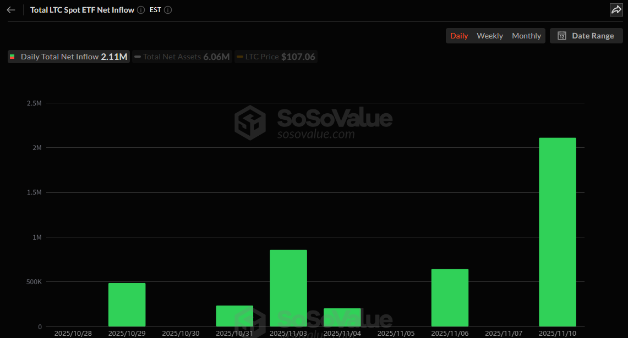
Task: Click the red-green Daily Total Net Inflow legend icon
Action: coord(13,57)
